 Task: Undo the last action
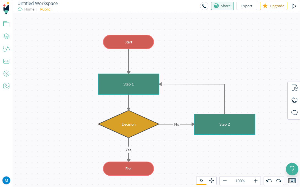click(269, 181)
